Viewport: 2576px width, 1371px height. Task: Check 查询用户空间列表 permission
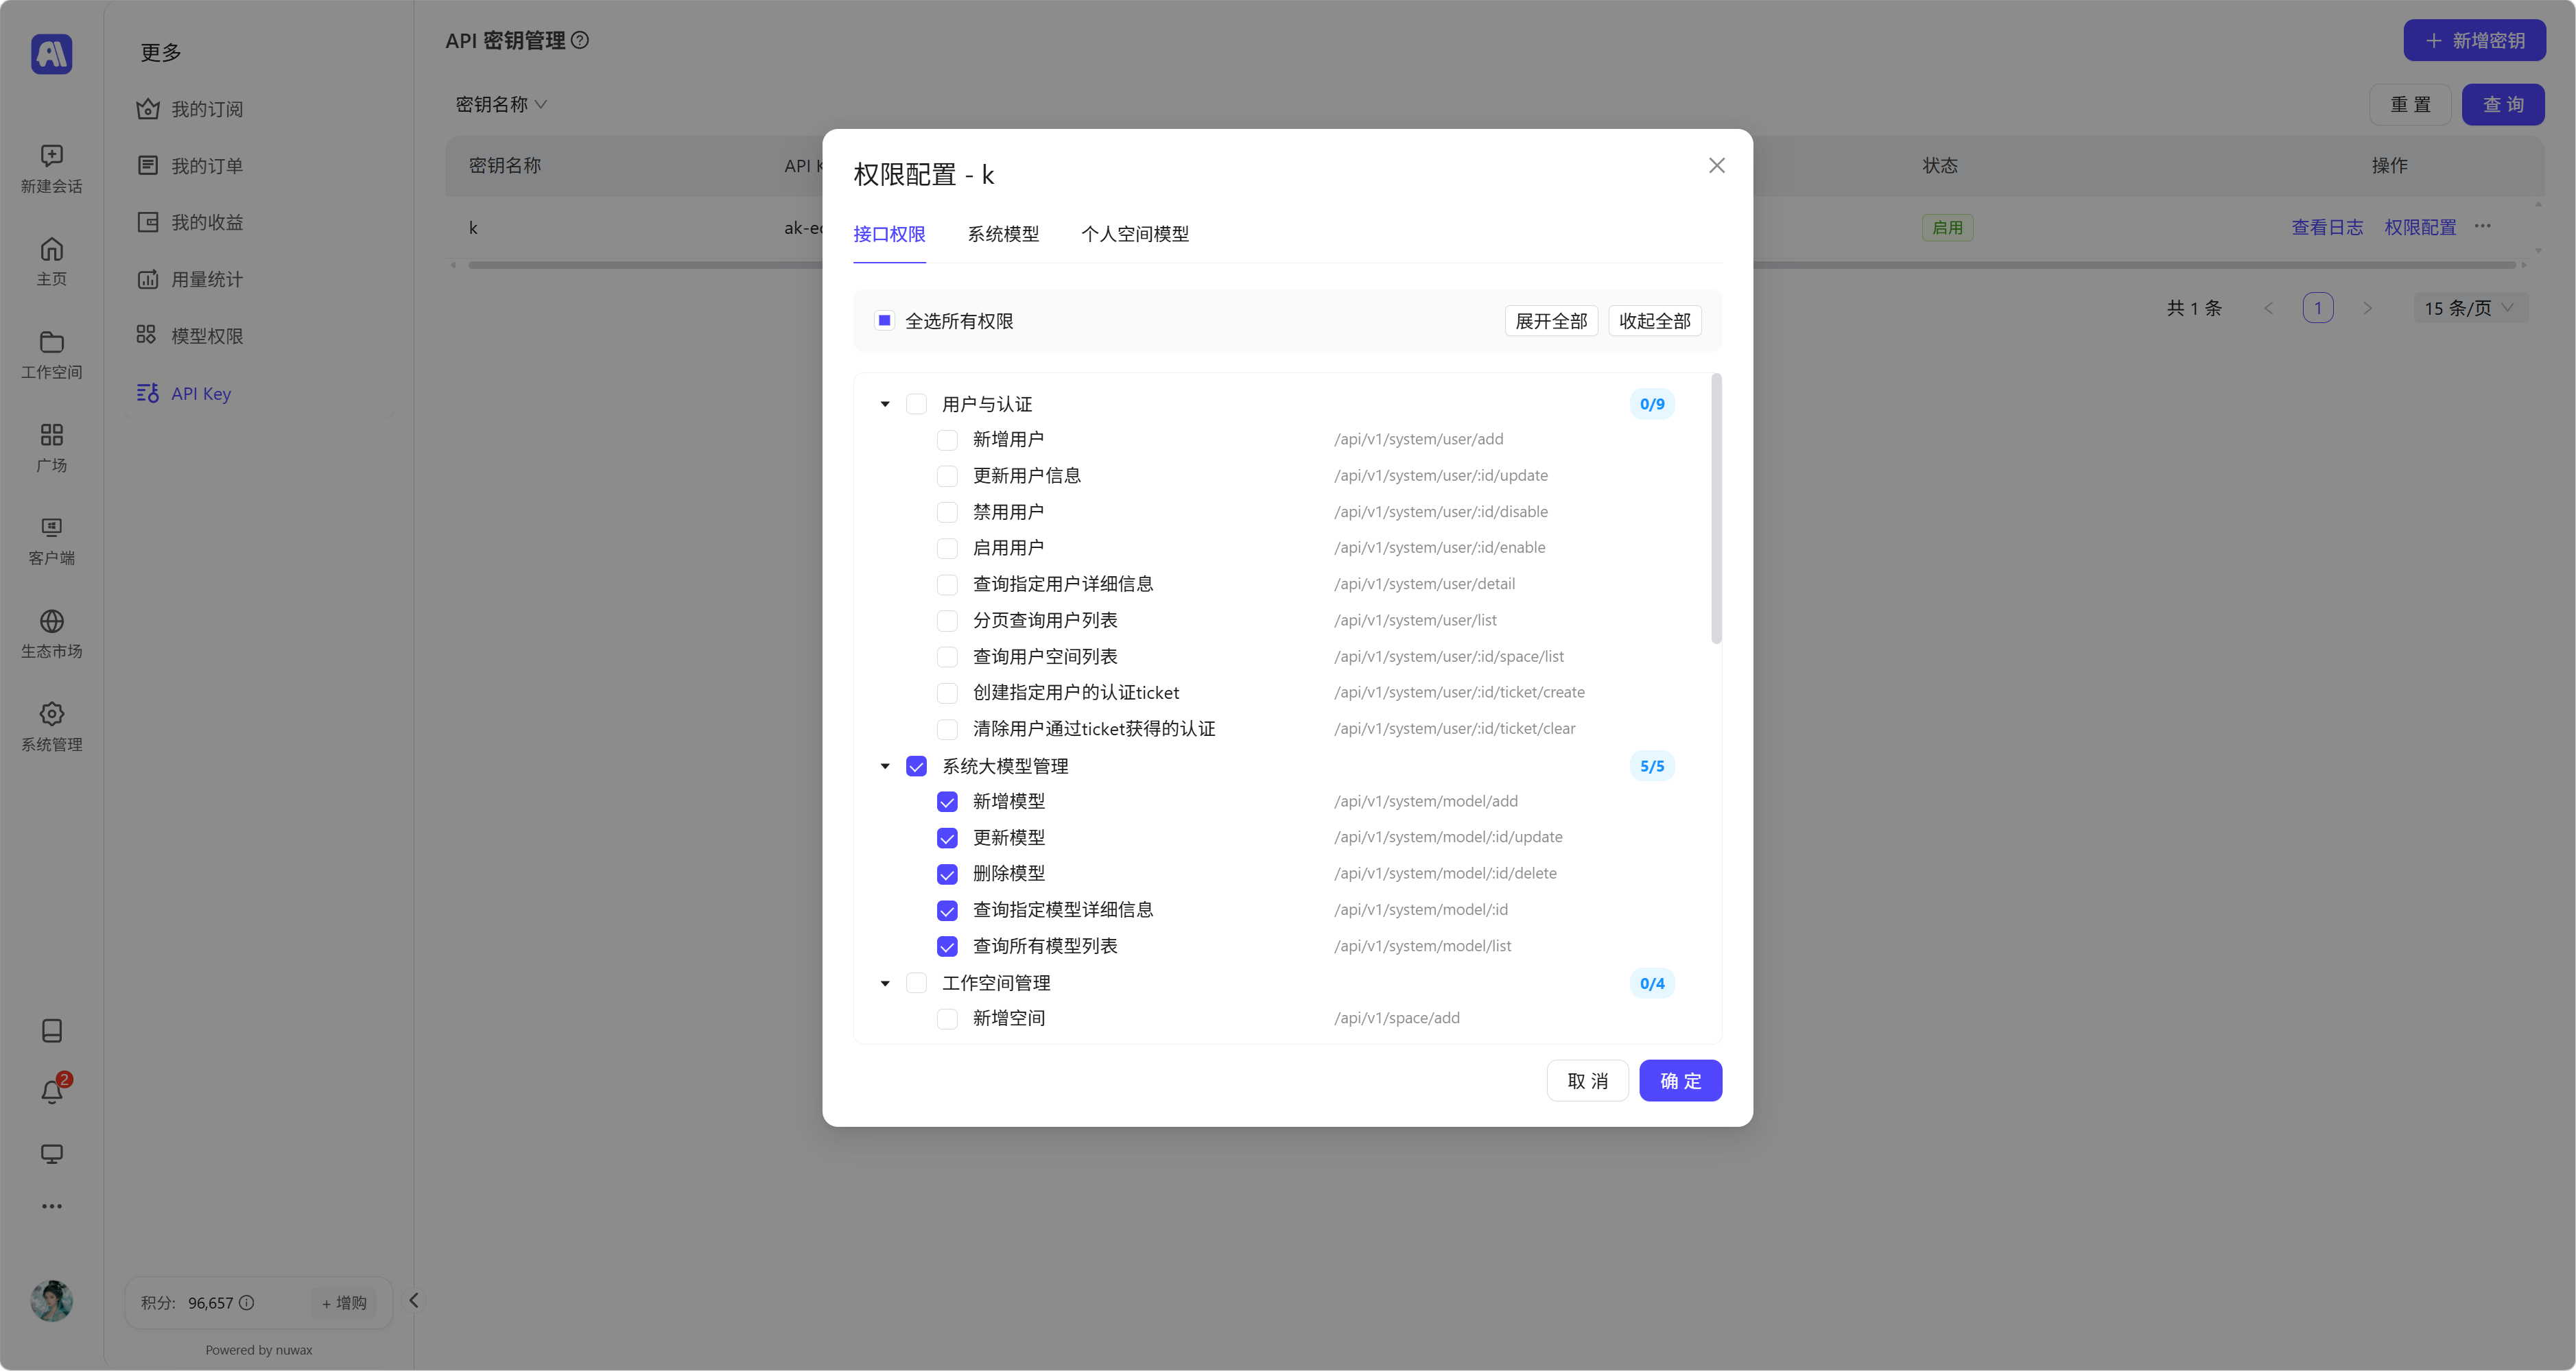(x=947, y=657)
